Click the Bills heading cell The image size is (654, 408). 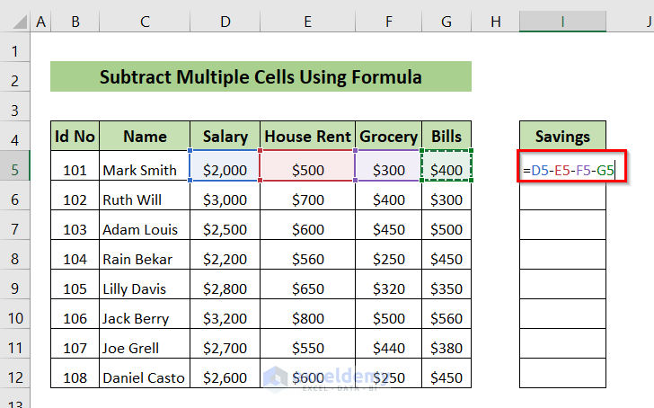(x=446, y=137)
